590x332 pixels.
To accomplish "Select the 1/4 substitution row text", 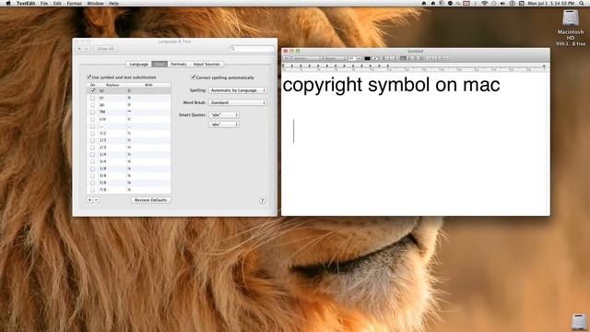I will tap(102, 154).
